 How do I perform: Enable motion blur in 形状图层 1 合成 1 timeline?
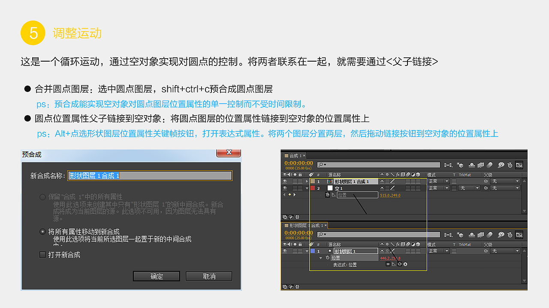[x=489, y=235]
